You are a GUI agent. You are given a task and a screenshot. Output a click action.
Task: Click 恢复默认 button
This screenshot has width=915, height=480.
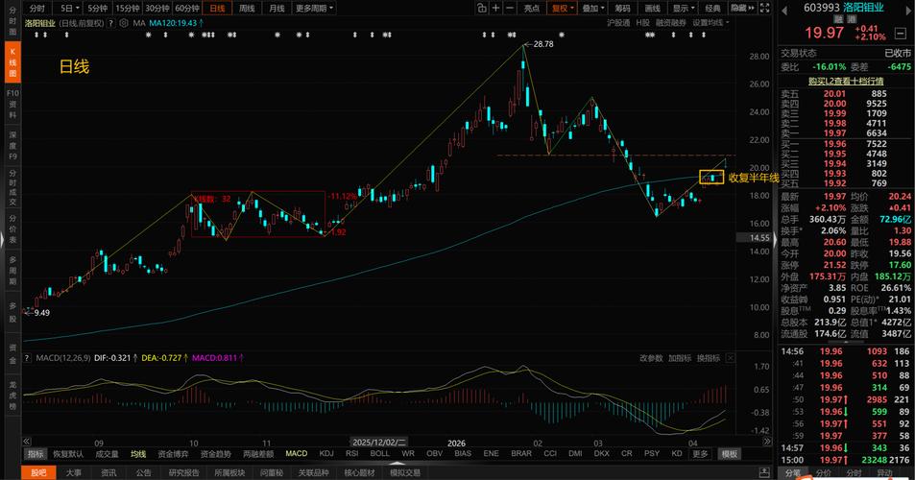68,454
